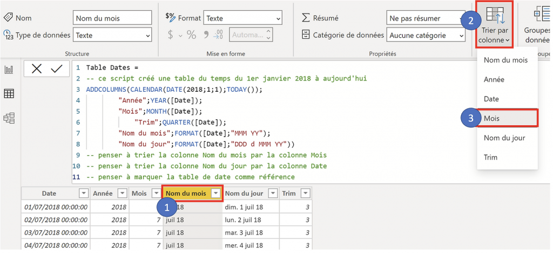Choose Date in sort-by-column menu

pos(507,99)
